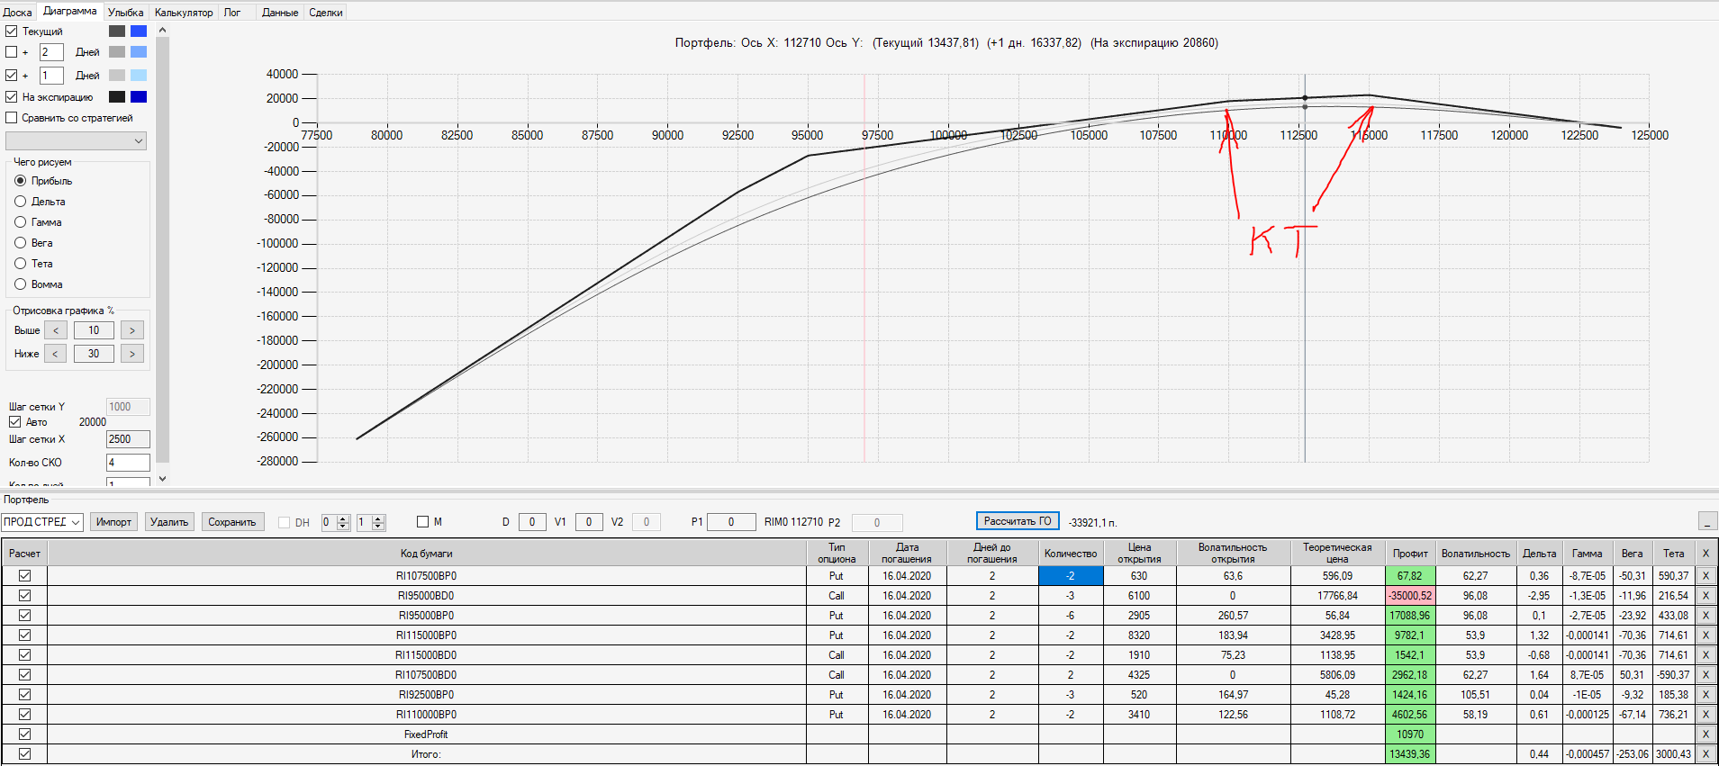Click the Ниже percentage field showing 30
Screen dimensions: 1719x766
pyautogui.click(x=94, y=354)
